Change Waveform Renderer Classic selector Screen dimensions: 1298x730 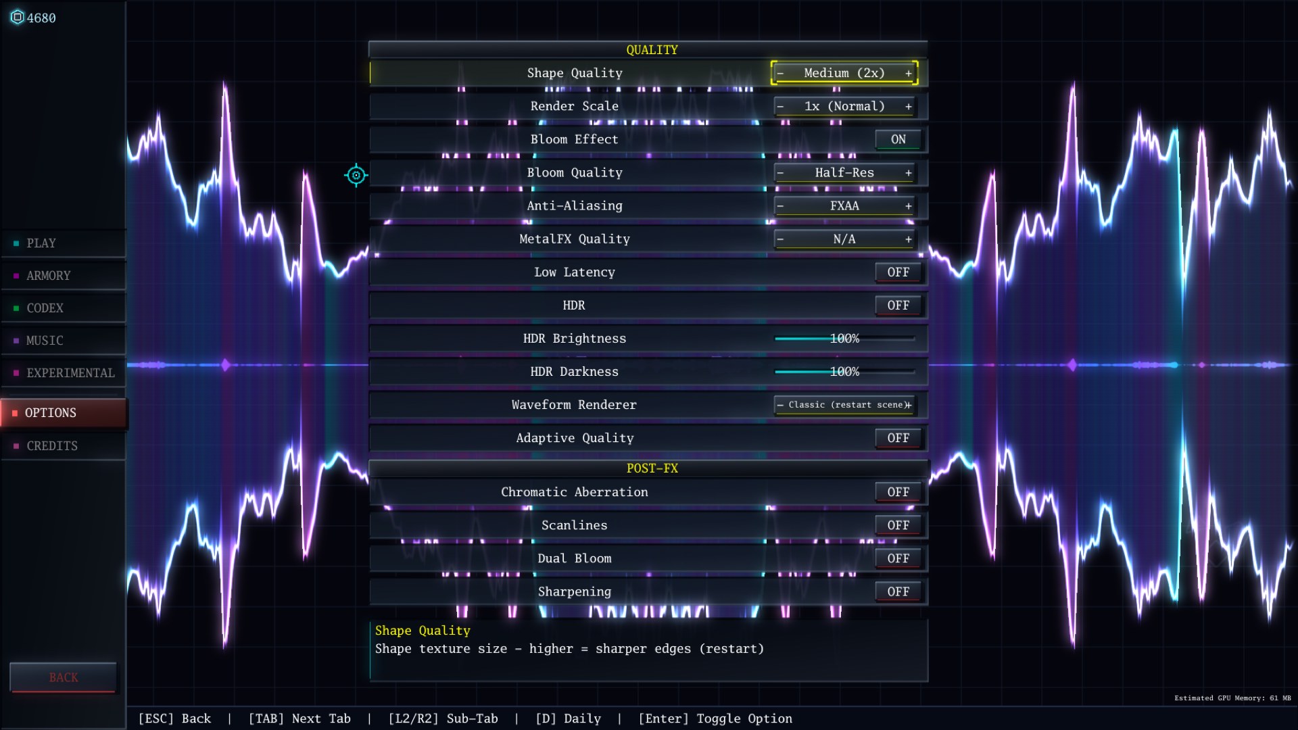tap(844, 405)
